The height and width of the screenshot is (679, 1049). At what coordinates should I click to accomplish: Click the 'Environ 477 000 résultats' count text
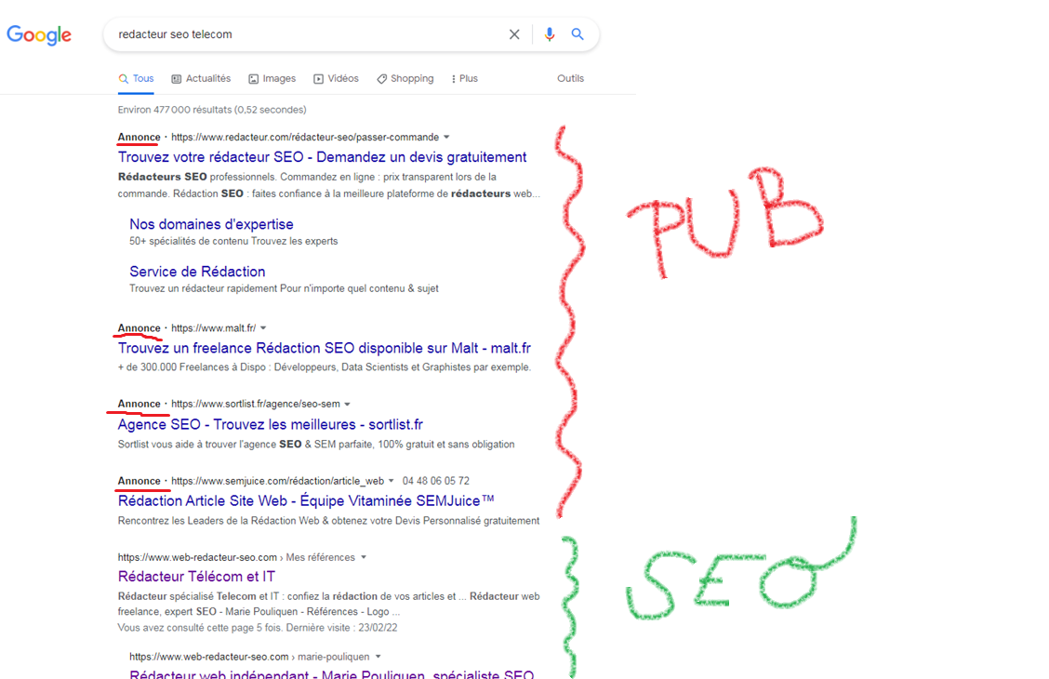tap(212, 110)
